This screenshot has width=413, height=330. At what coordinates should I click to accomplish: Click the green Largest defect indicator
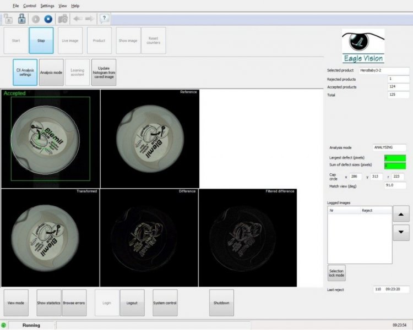[395, 158]
